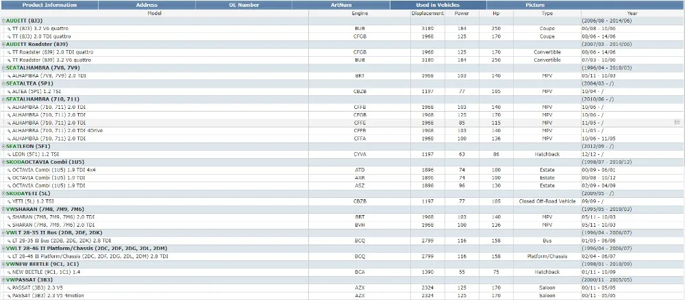Click the Year column header
This screenshot has width=685, height=300.
(x=632, y=13)
